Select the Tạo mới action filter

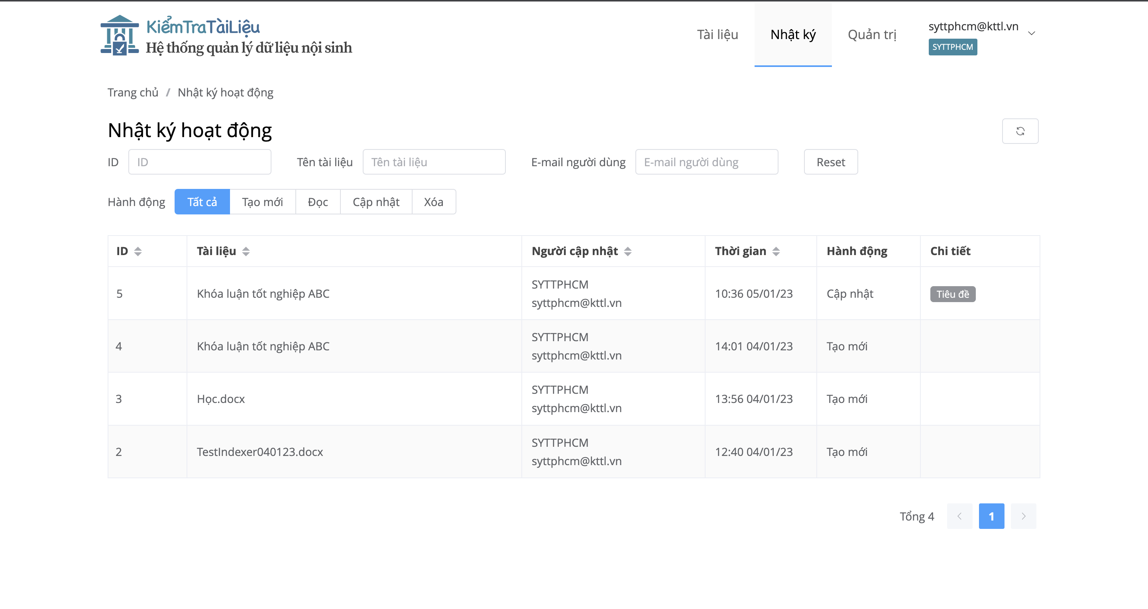point(263,202)
